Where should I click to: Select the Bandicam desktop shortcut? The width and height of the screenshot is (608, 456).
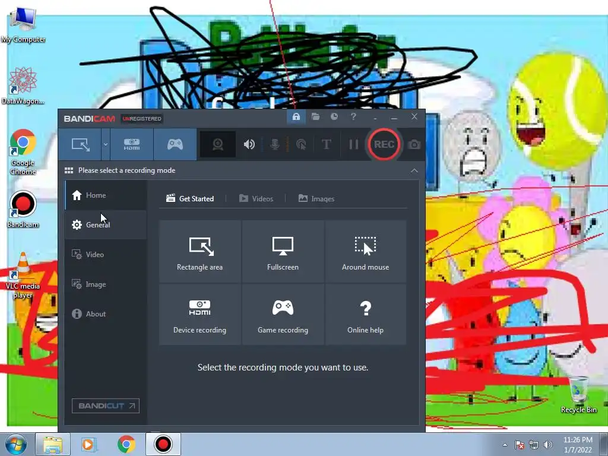[23, 210]
